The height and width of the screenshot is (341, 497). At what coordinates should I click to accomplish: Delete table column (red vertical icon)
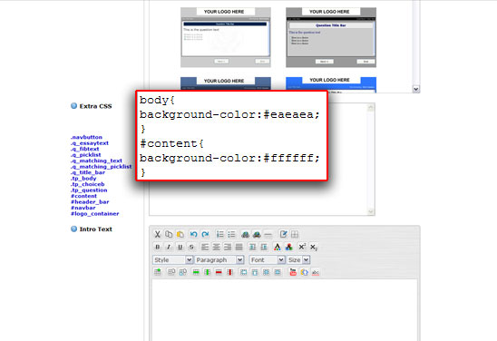click(230, 272)
